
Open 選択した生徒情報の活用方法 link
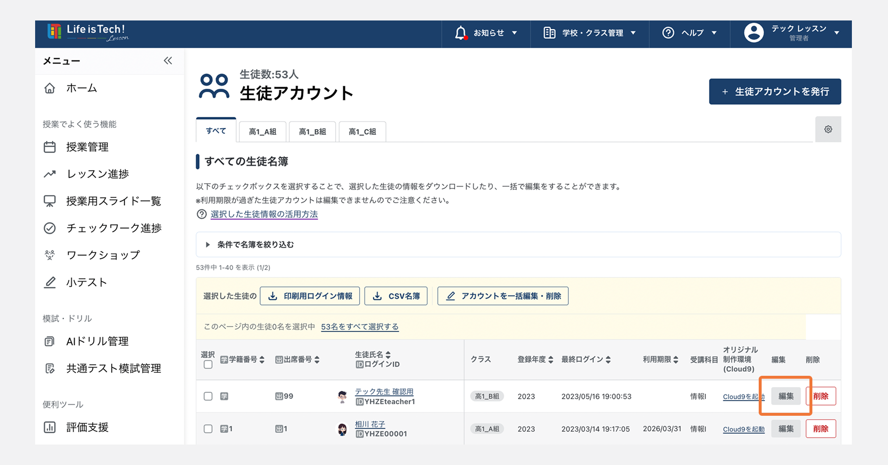263,214
